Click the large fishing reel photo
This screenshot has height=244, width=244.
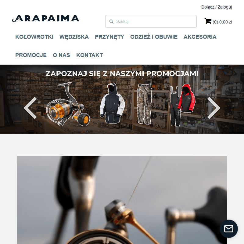pos(122,200)
